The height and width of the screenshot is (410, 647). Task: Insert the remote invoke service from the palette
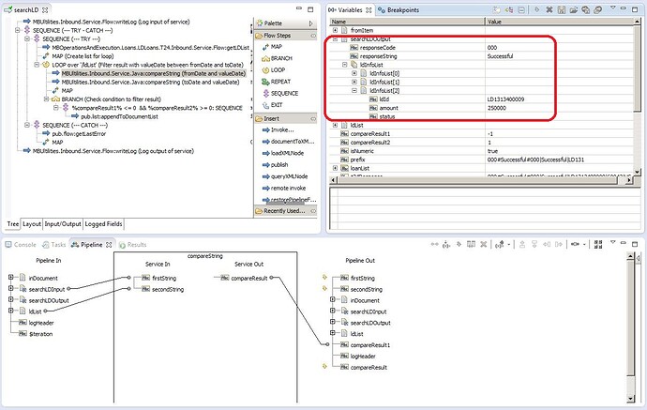(284, 188)
